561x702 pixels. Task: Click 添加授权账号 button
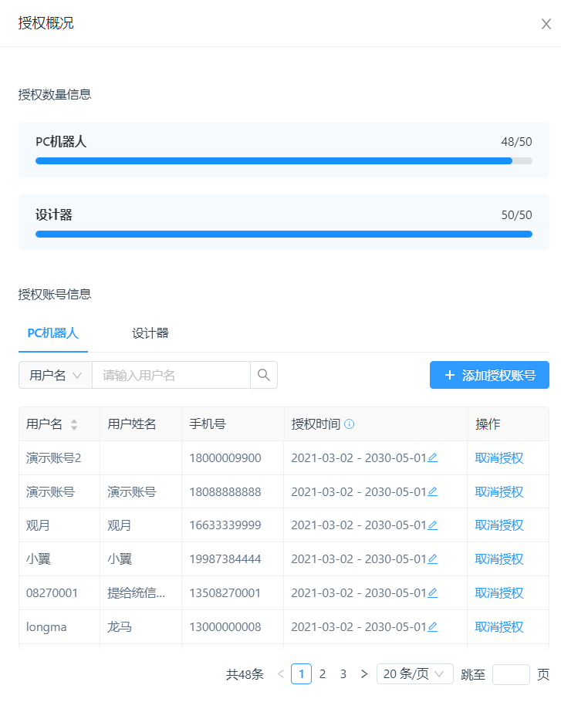(489, 376)
